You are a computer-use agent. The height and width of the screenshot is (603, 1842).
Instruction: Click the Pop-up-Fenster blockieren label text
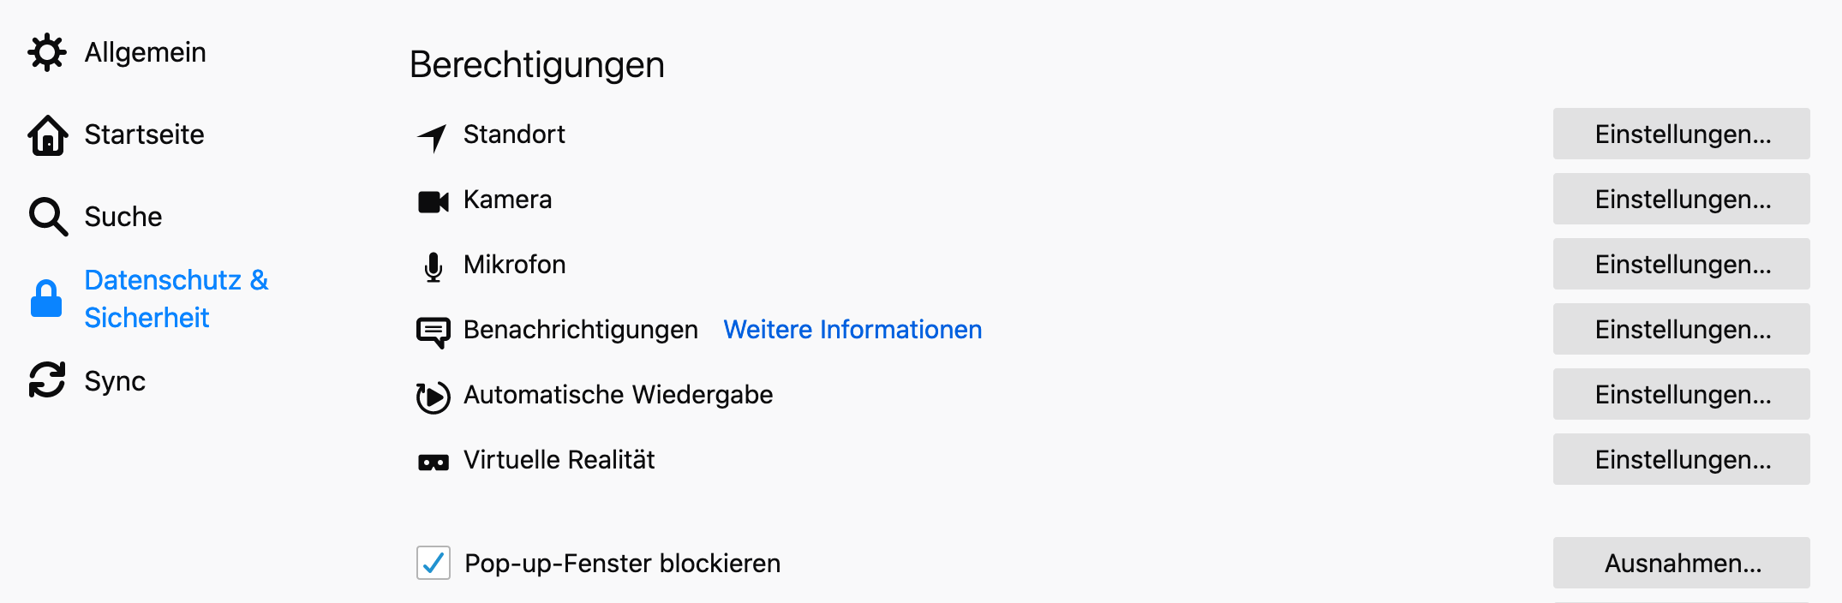click(622, 564)
